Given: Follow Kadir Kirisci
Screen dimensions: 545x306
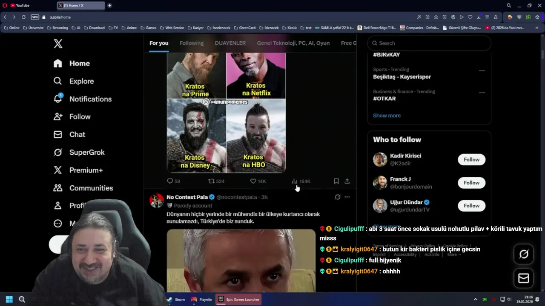Looking at the screenshot, I should (471, 159).
